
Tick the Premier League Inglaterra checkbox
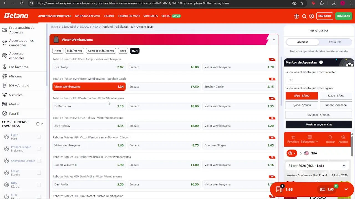click(x=39, y=149)
